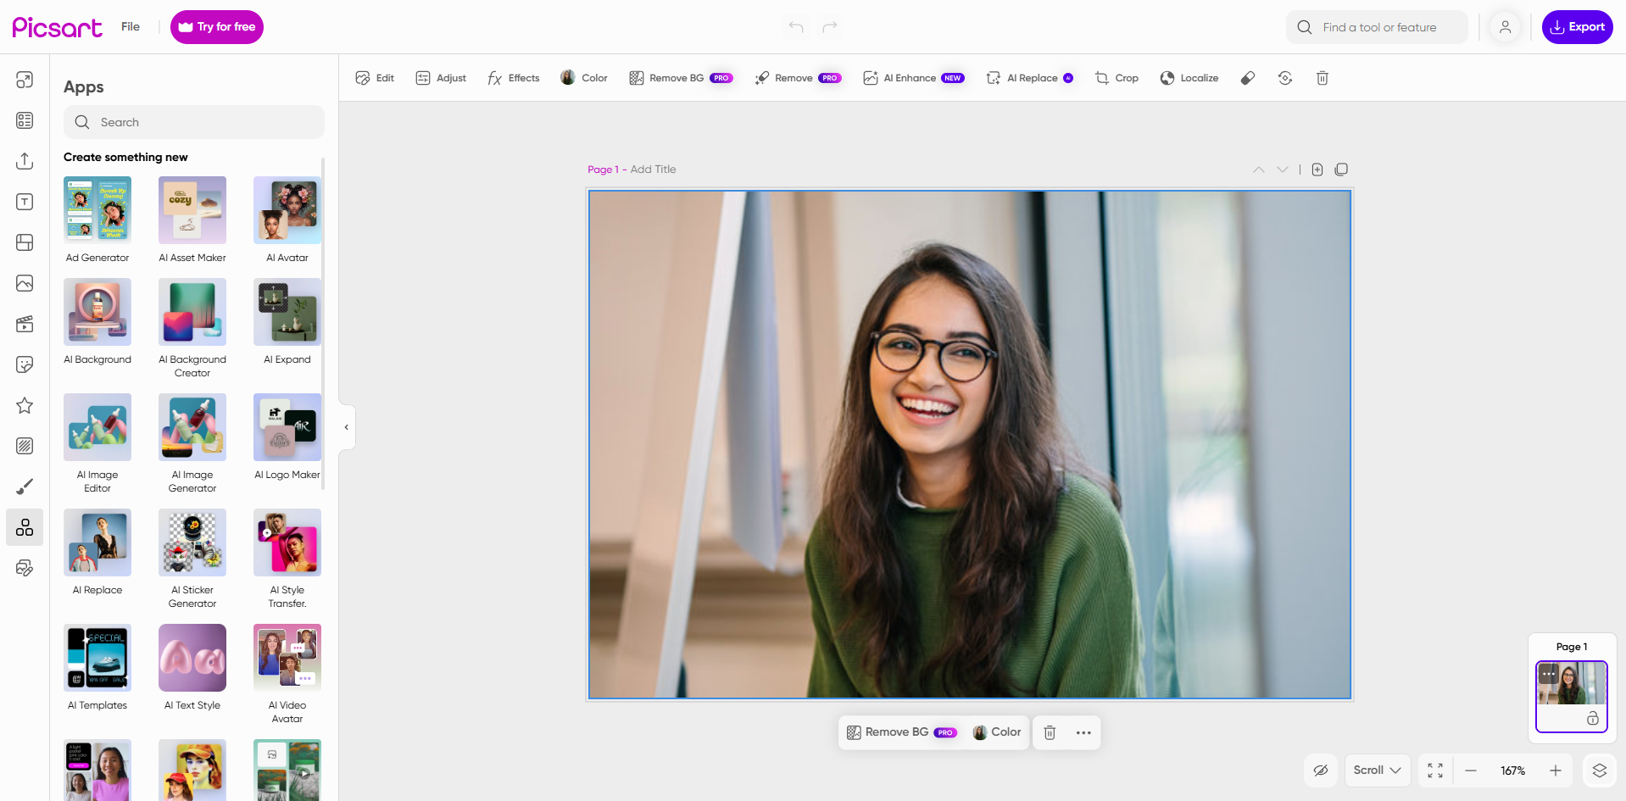Open the Photos panel in the left sidebar
Viewport: 1626px width, 801px height.
click(x=24, y=283)
